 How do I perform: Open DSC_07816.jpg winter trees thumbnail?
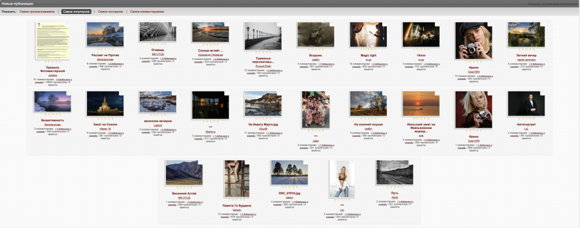(x=289, y=172)
